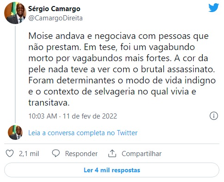
Task: Click the share upload arrow icon
Action: click(112, 153)
